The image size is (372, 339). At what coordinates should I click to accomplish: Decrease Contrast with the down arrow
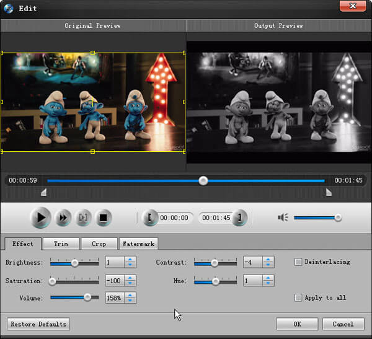[x=268, y=265]
